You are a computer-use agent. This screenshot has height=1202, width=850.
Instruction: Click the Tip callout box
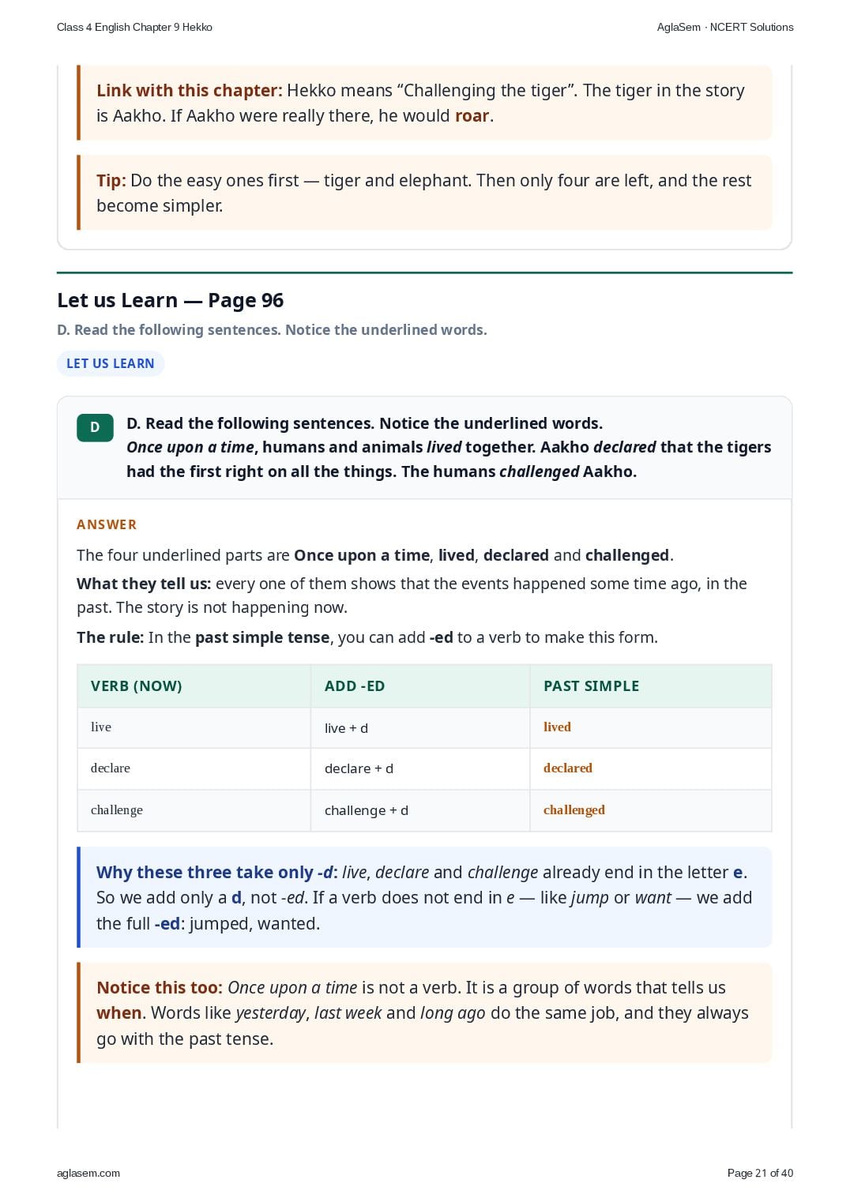424,193
